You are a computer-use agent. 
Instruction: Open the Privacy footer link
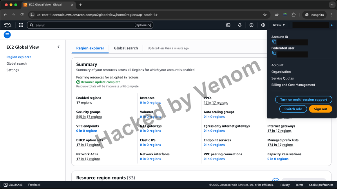(285, 185)
